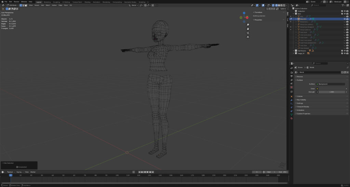Jump to the timeline start frame
Image resolution: width=350 pixels, height=187 pixels.
(139, 172)
